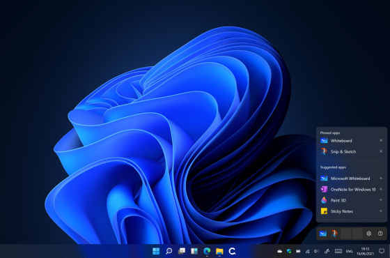Open clock and date flyout
The image size is (390, 258).
pos(365,251)
